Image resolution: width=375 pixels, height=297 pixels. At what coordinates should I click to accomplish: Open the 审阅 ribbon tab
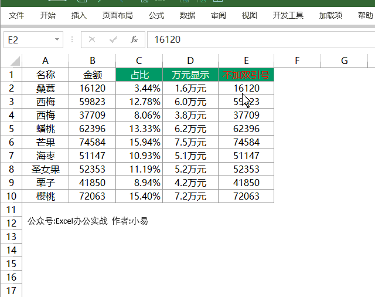pyautogui.click(x=219, y=16)
